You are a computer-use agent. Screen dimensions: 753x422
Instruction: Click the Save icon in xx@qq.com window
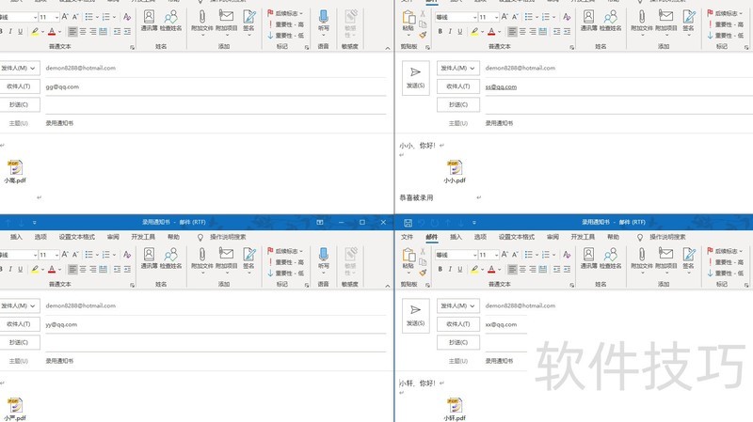[x=408, y=223]
